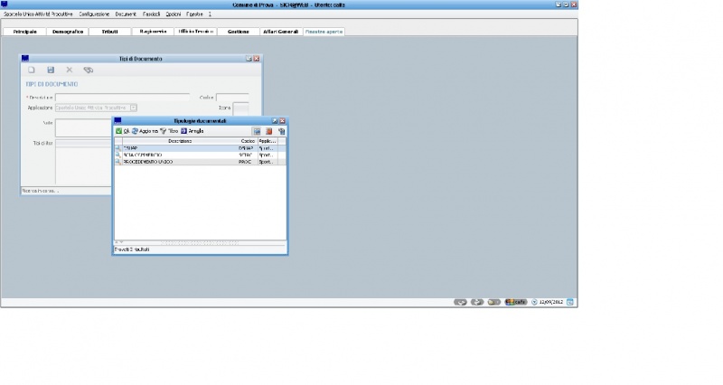
Task: Click the second gray sync pill in status bar
Action: [477, 303]
